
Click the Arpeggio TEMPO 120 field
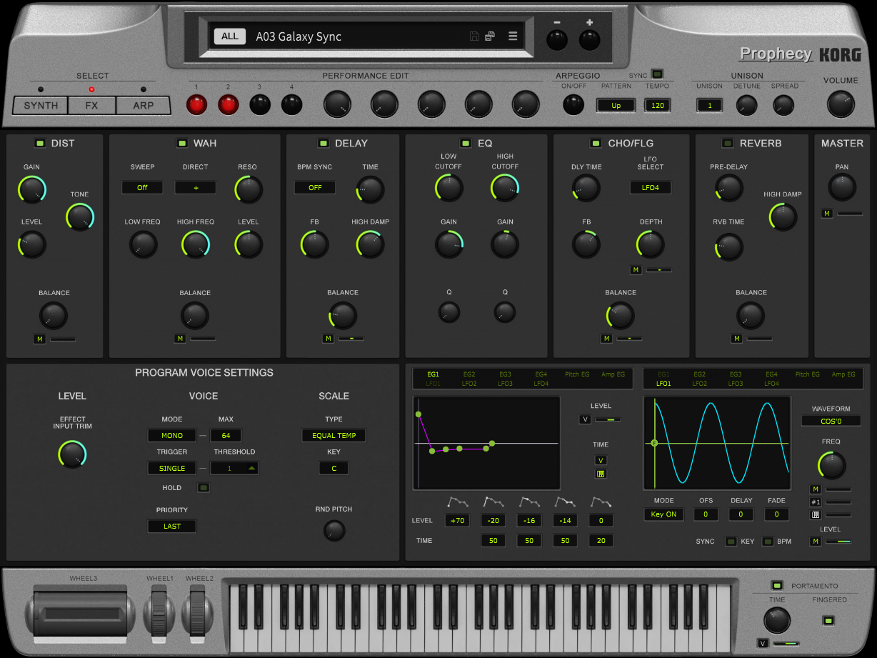pyautogui.click(x=658, y=105)
